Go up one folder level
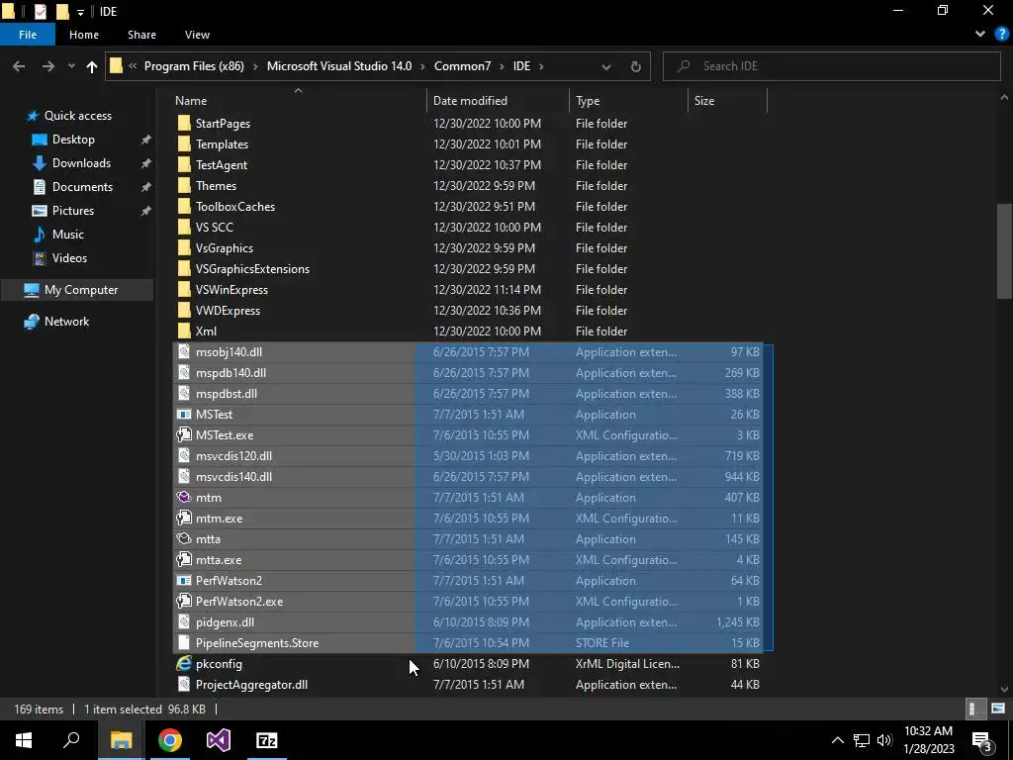 pos(92,66)
